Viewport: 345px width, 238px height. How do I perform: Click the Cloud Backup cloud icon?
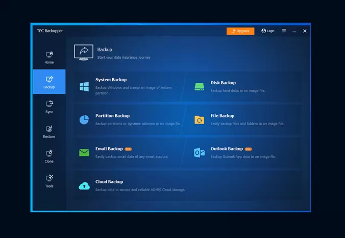84,186
